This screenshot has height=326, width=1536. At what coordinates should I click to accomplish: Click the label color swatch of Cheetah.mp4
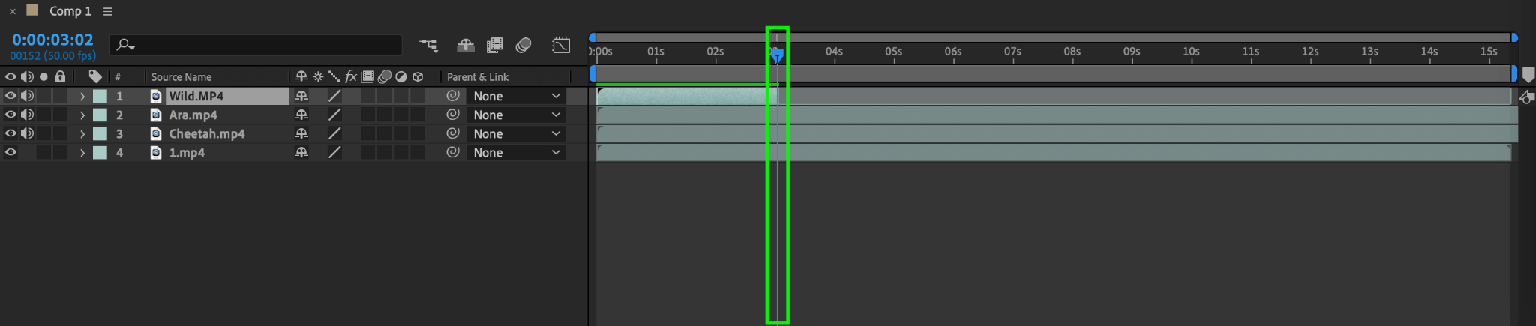click(99, 133)
